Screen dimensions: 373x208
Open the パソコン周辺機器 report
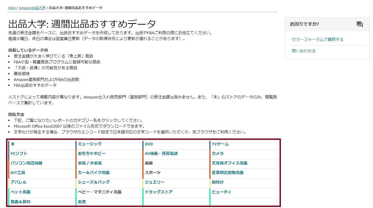26,163
